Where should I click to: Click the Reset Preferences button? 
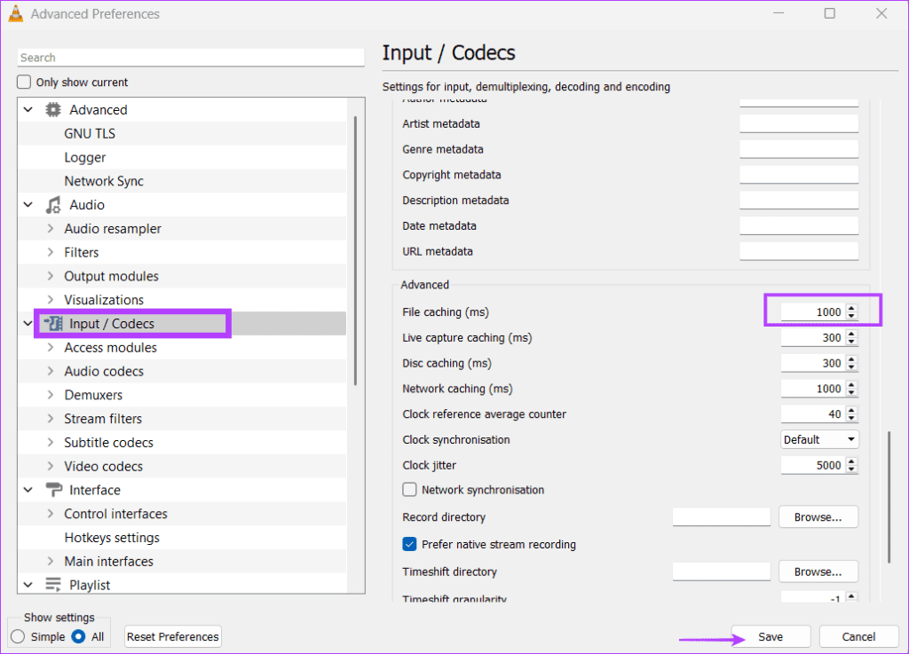pos(172,636)
